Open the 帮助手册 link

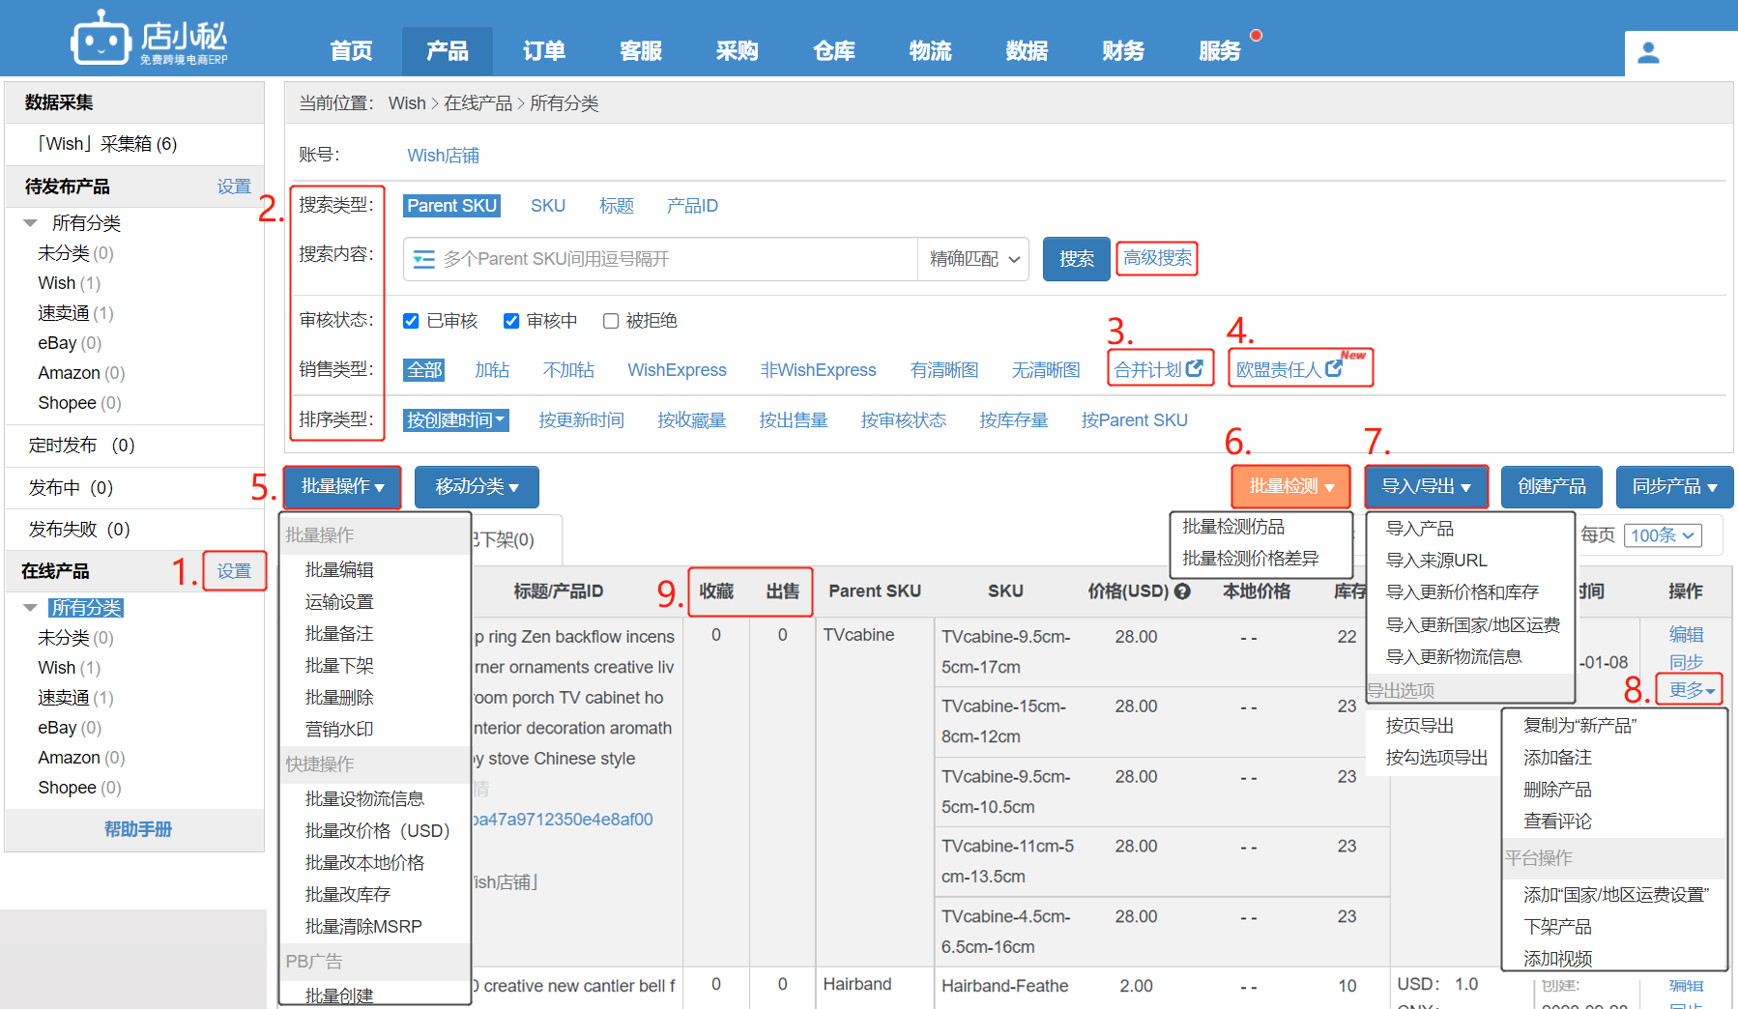[x=137, y=830]
